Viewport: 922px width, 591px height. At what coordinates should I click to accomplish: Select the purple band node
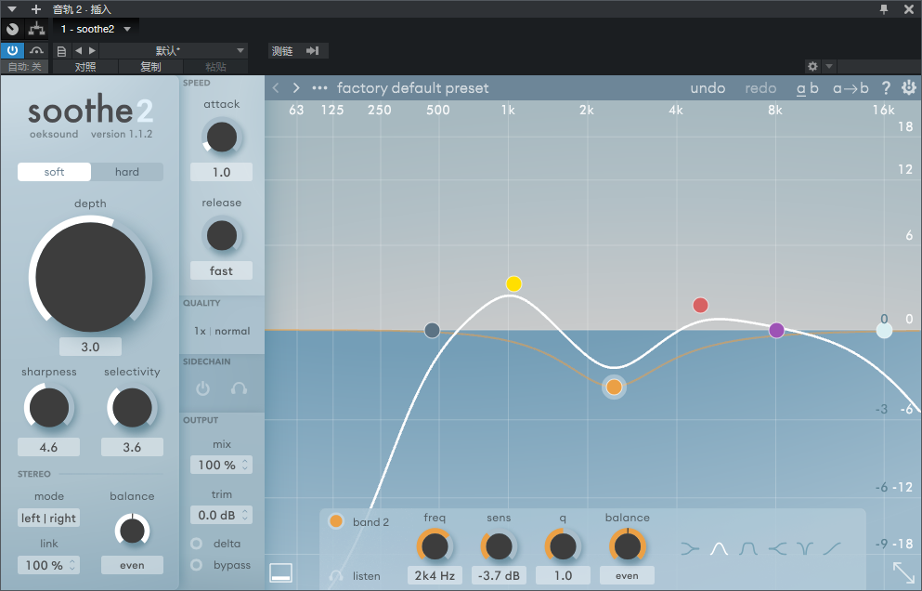pos(777,330)
